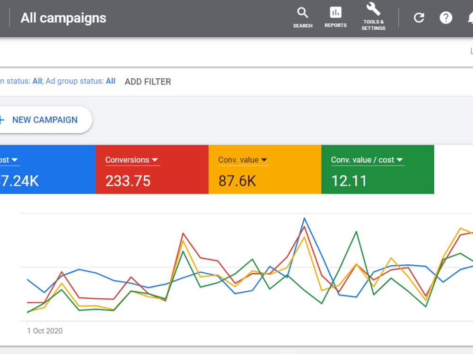
Task: Refresh the campaigns data
Action: click(419, 18)
